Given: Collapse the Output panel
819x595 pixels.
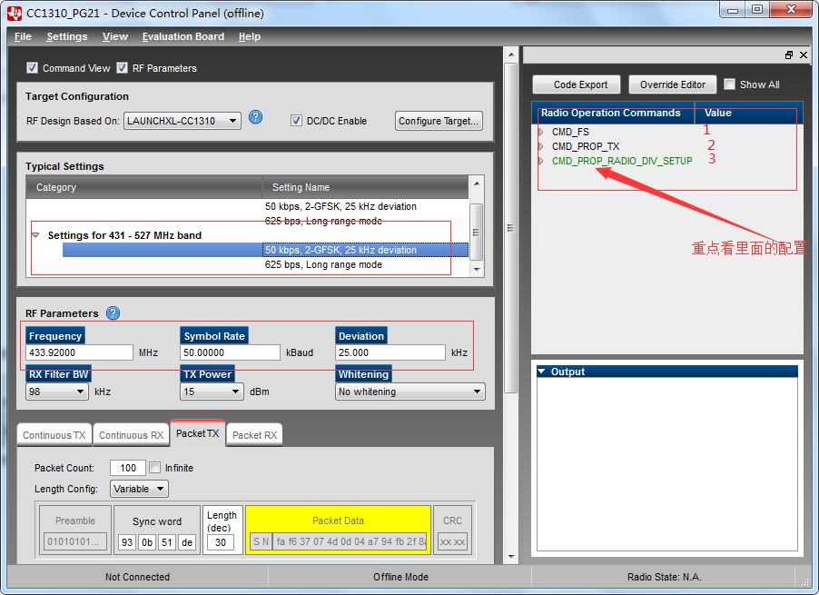Looking at the screenshot, I should pyautogui.click(x=542, y=372).
